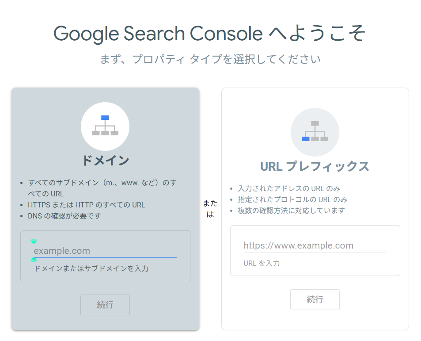This screenshot has width=421, height=341.
Task: Click the ドメインまたはサブドメインを入力 helper text
Action: (x=91, y=268)
